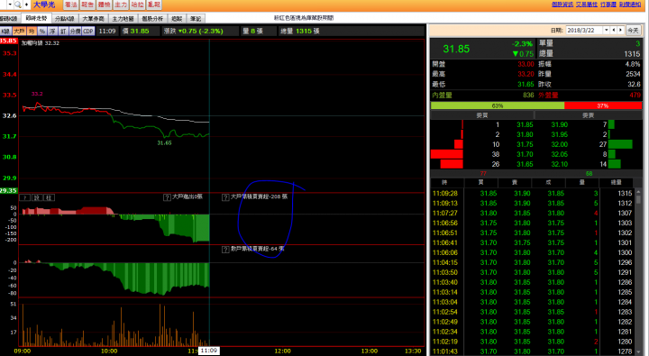The image size is (649, 356).
Task: Click the stepper arrows right of magnifier
Action: (26, 5)
